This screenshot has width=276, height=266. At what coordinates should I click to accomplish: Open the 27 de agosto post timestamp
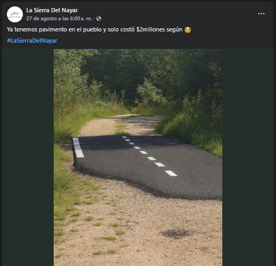(59, 19)
